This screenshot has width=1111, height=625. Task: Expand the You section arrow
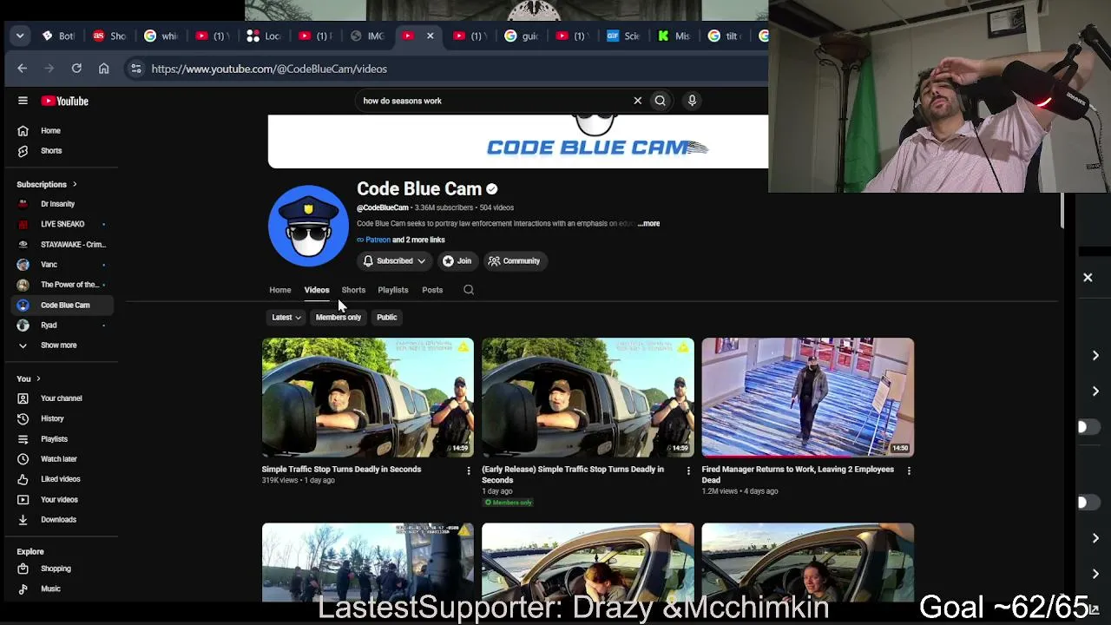[38, 379]
